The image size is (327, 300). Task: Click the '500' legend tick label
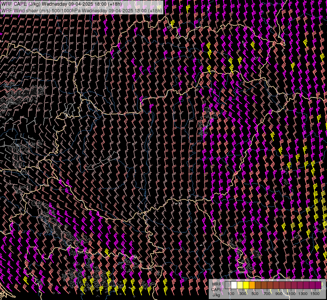(x=255, y=294)
